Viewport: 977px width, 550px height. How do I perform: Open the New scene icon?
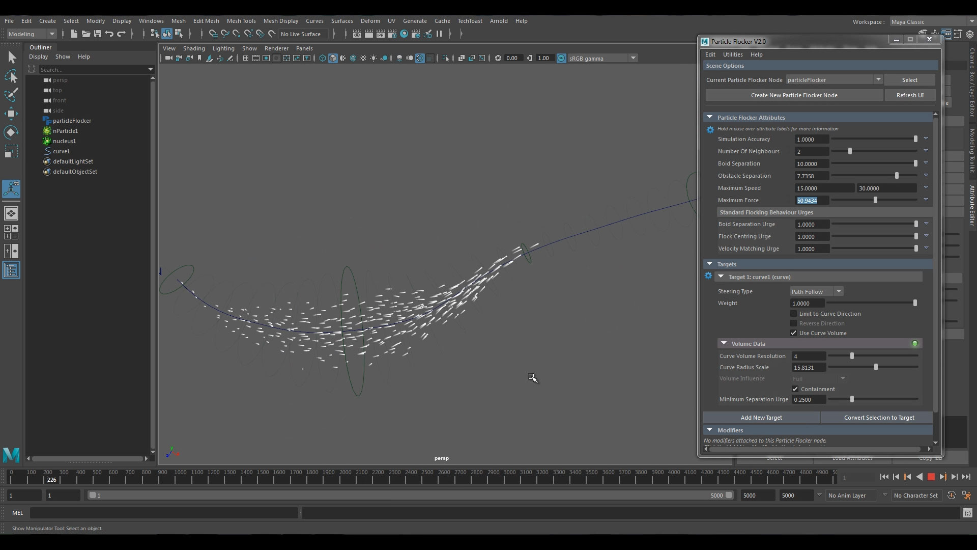click(74, 34)
